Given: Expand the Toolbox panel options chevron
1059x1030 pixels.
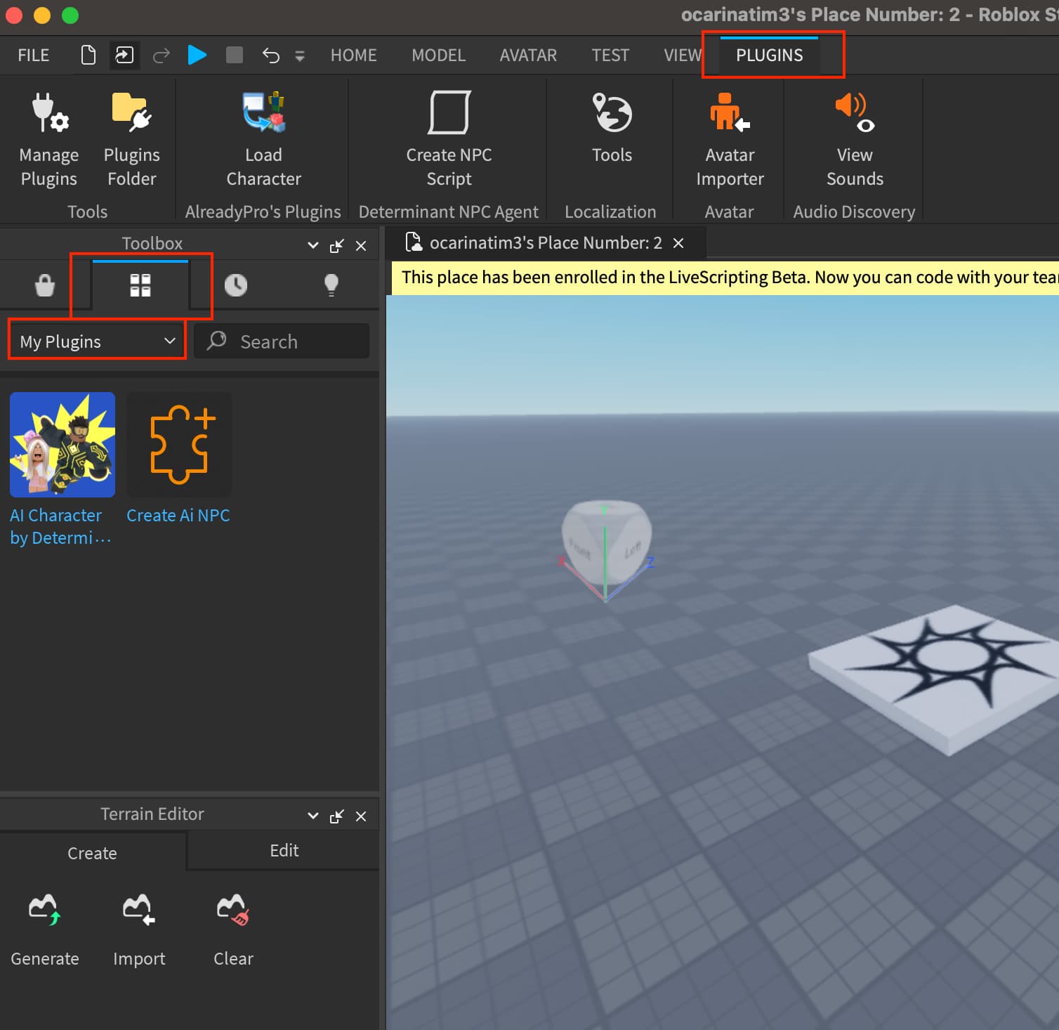Looking at the screenshot, I should click(x=313, y=246).
